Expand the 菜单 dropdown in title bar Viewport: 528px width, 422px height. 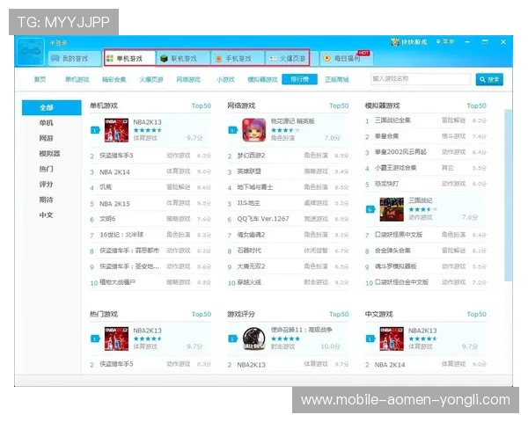pyautogui.click(x=444, y=41)
